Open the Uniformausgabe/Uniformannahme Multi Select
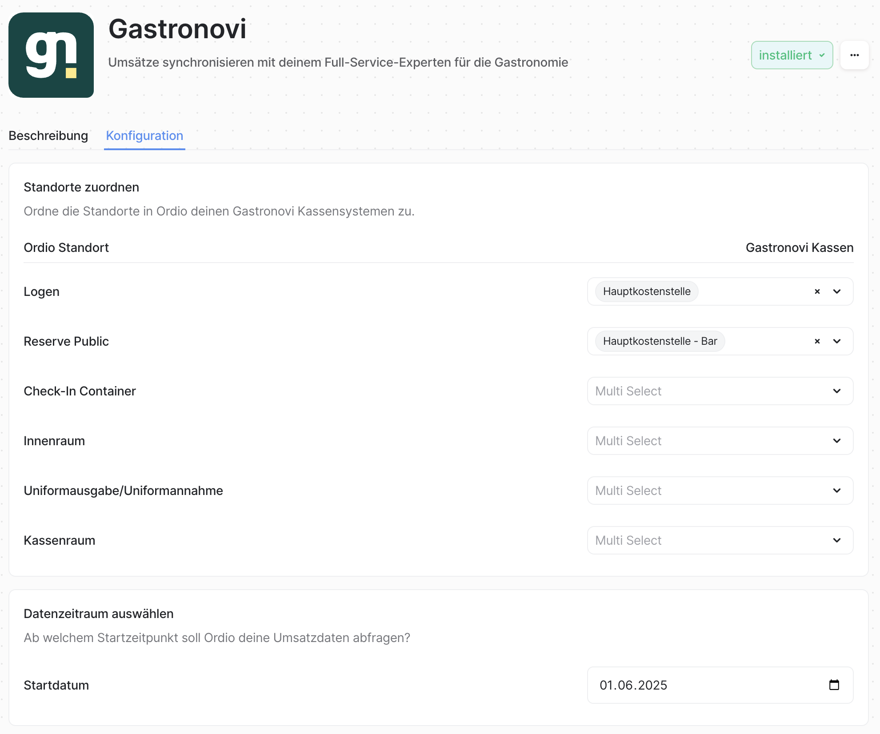880x734 pixels. [720, 491]
